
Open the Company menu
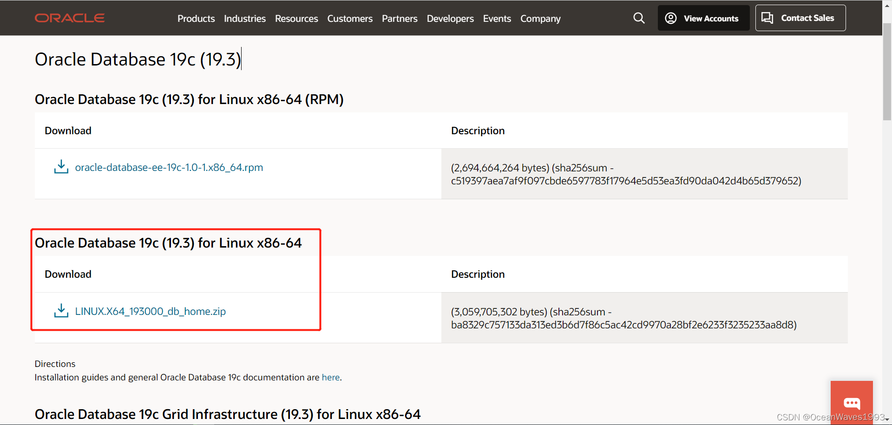point(540,19)
